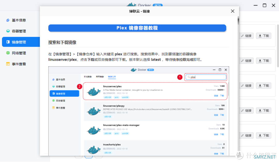This screenshot has height=162, width=279.
Task: Click the Docker window's right-edge scrollbar
Action: (x=278, y=46)
